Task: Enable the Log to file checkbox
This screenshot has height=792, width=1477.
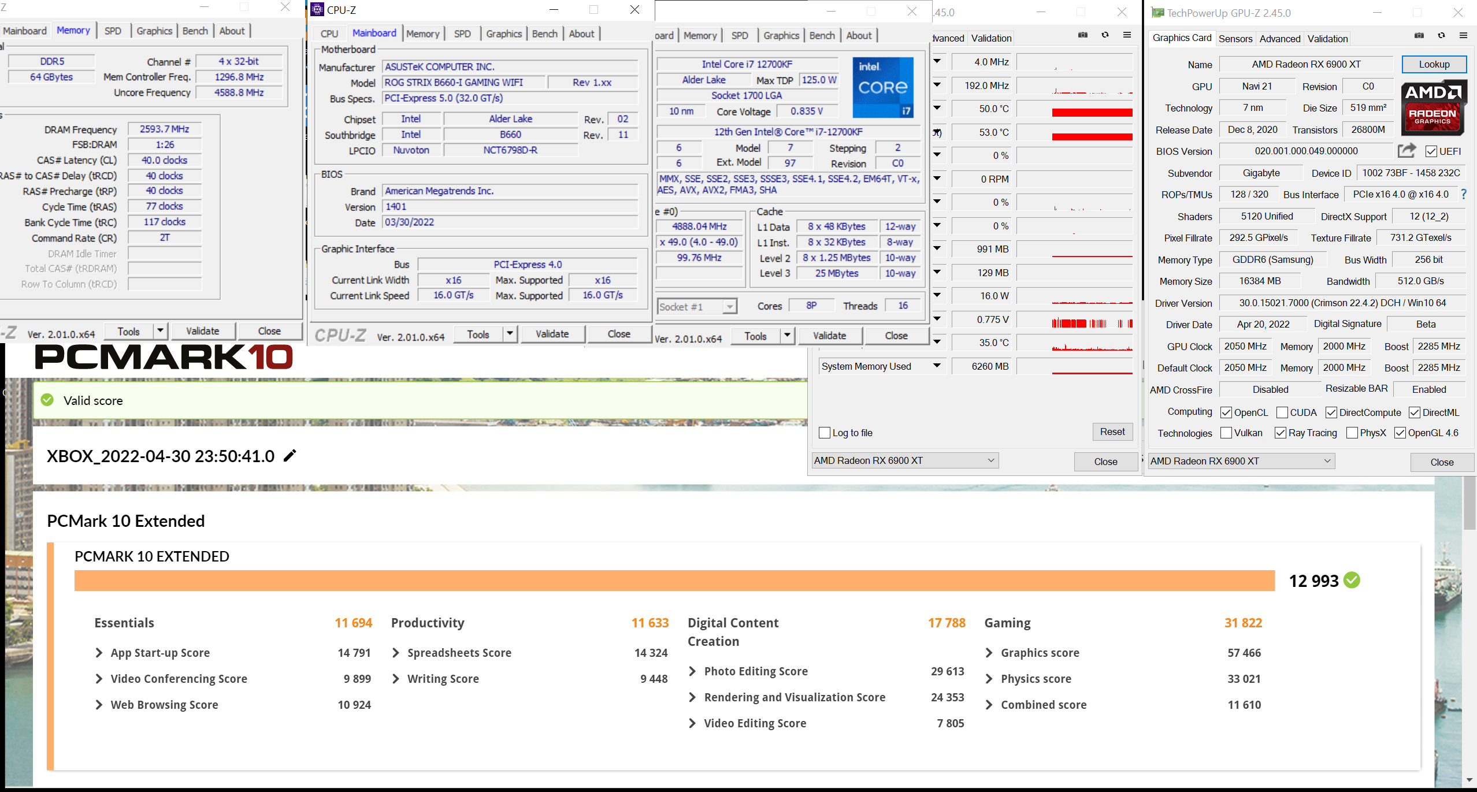Action: click(x=825, y=433)
